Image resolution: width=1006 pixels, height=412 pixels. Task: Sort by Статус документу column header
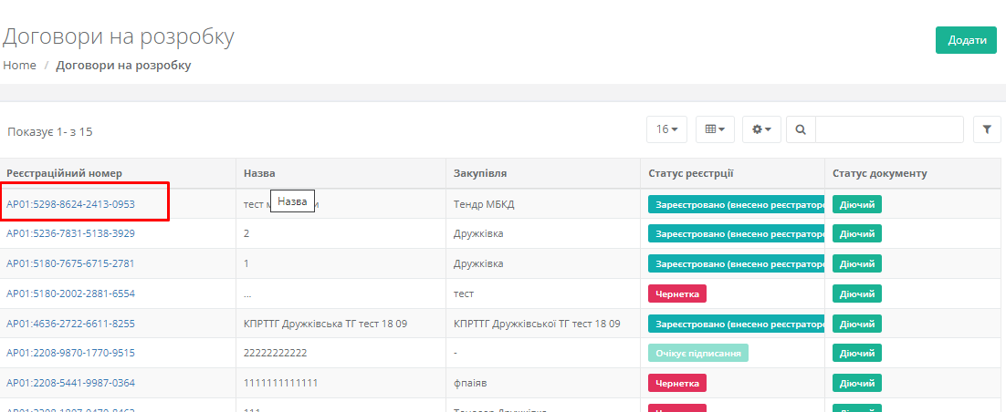pos(879,173)
